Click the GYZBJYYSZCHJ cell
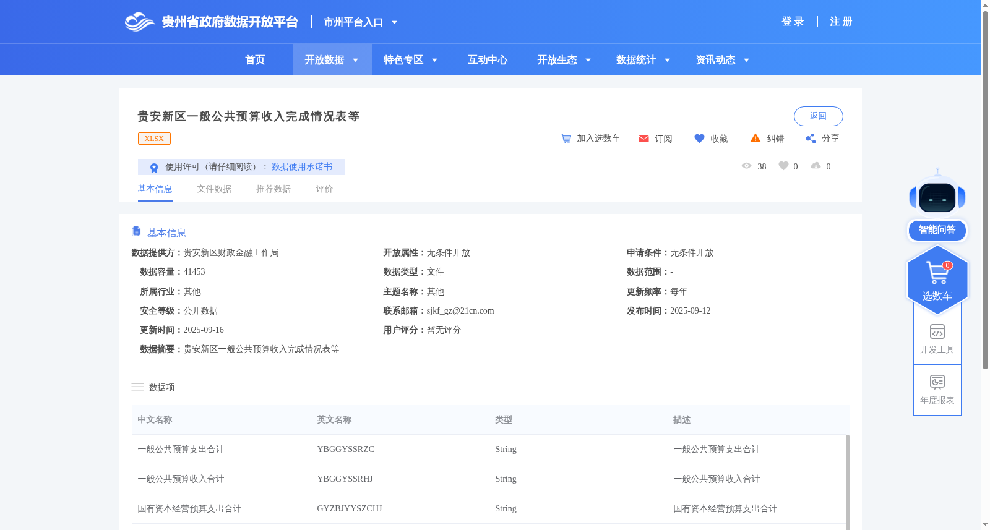990x530 pixels. [x=350, y=509]
